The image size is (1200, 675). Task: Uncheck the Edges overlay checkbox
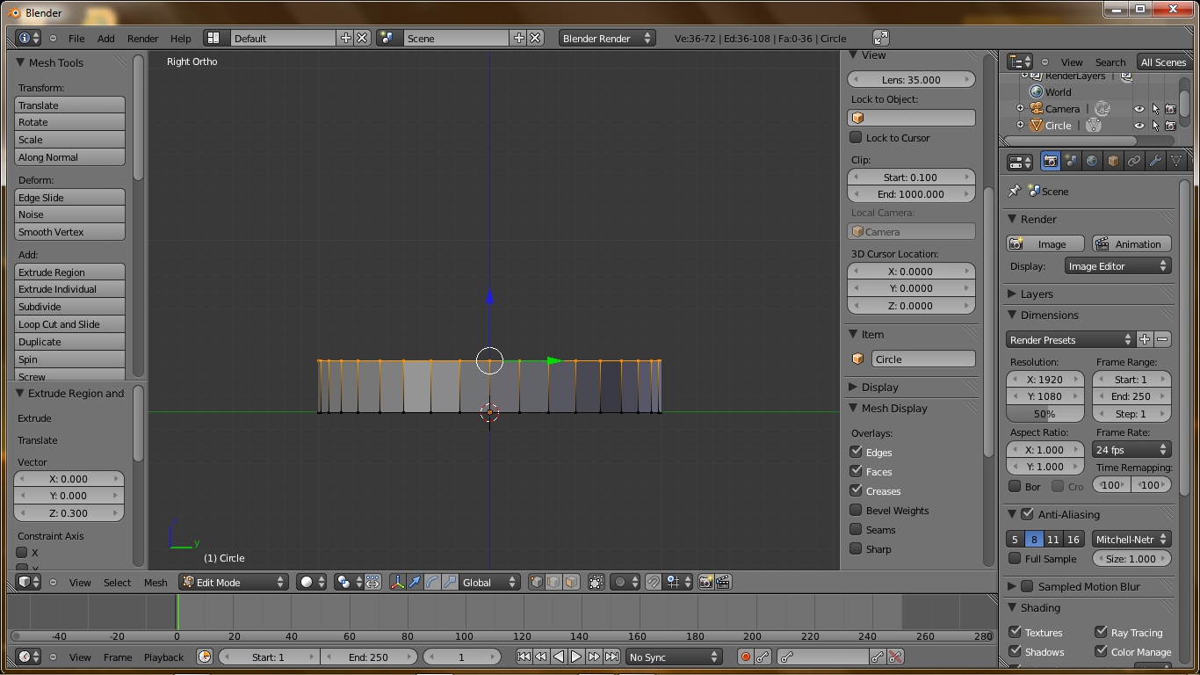click(856, 452)
